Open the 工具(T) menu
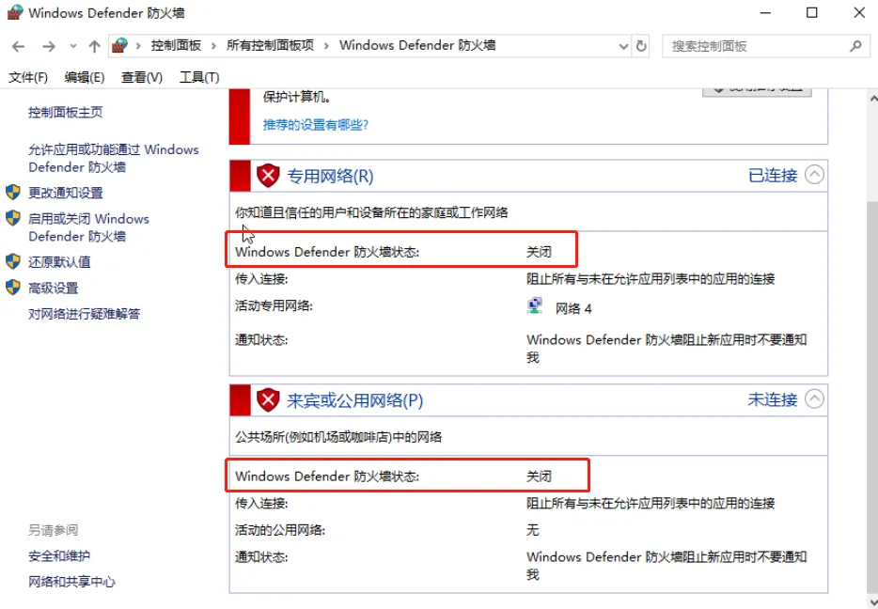Screen dimensions: 878x609 pos(198,77)
